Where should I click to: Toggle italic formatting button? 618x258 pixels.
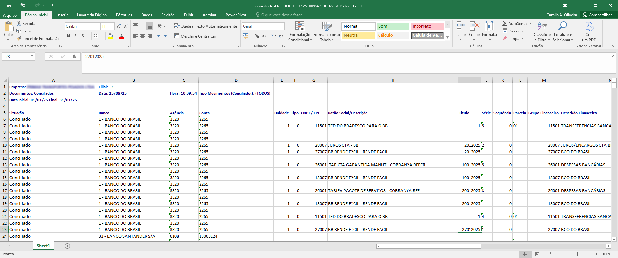click(x=75, y=36)
